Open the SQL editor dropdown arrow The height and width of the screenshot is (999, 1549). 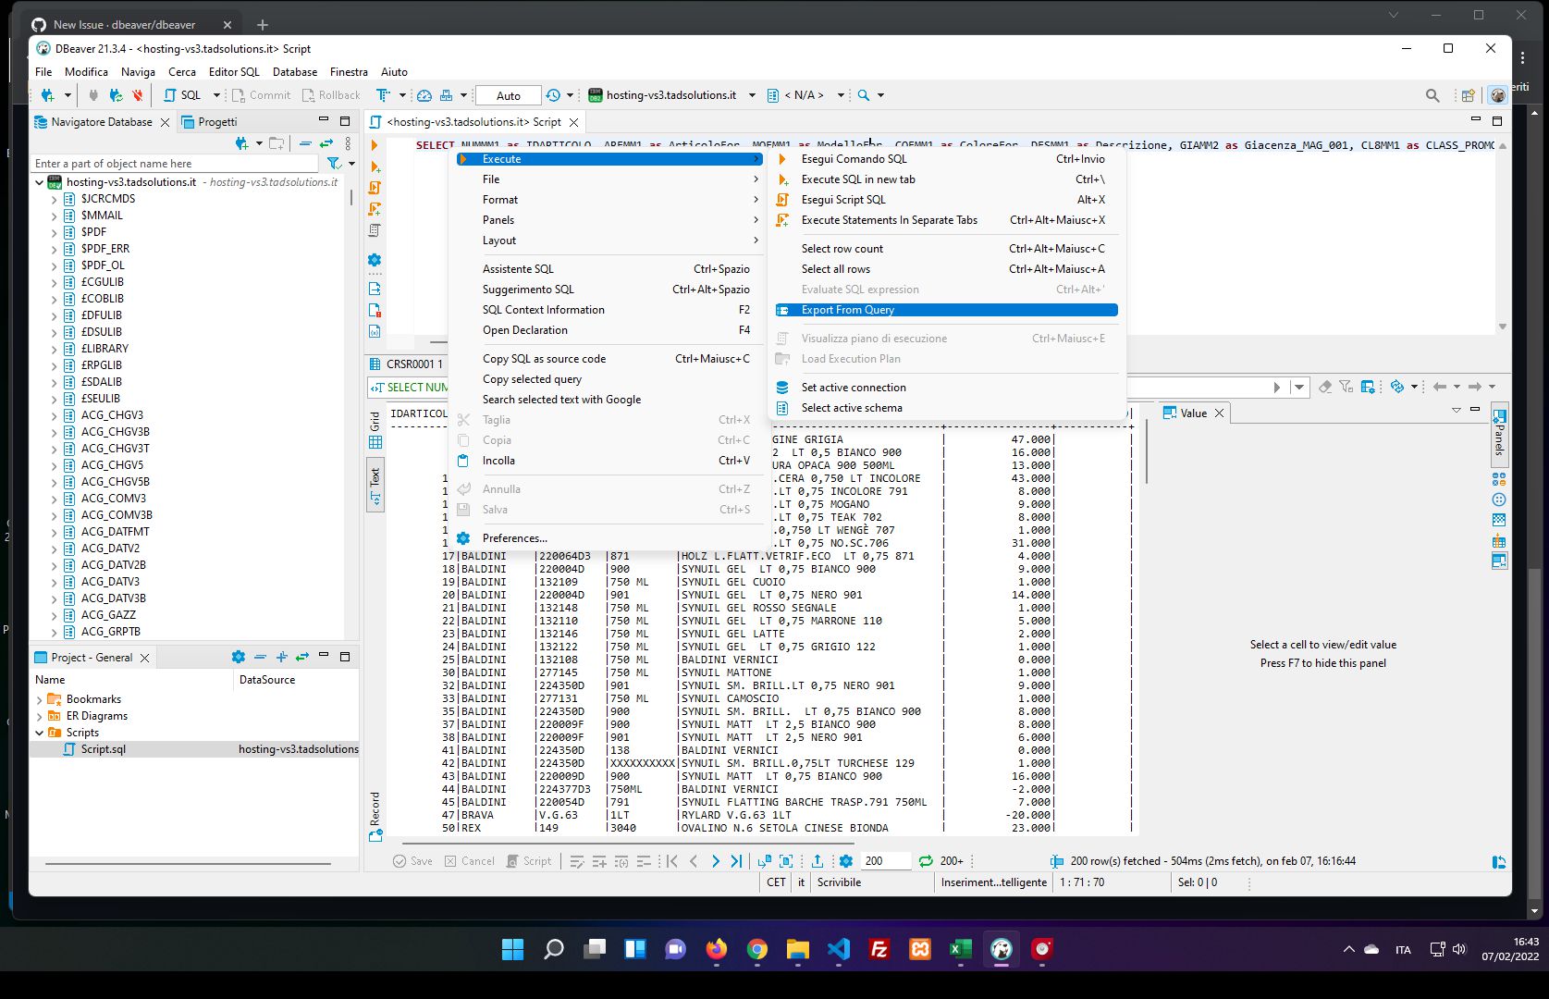(216, 95)
